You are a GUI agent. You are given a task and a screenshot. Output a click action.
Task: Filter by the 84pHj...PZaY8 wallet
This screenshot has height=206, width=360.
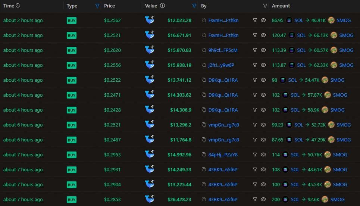(255, 154)
